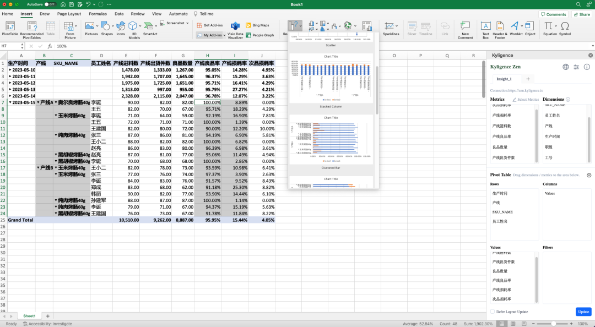Click the chart gallery scrollbar
The width and height of the screenshot is (595, 327).
point(377,90)
